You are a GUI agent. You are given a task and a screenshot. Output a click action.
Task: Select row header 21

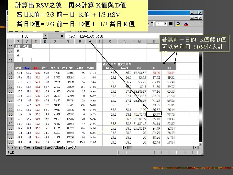click(11, 73)
